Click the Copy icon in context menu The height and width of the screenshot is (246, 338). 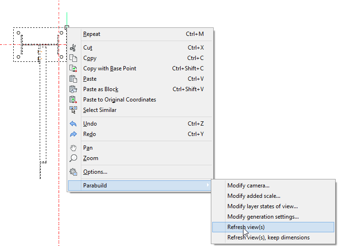click(x=73, y=58)
